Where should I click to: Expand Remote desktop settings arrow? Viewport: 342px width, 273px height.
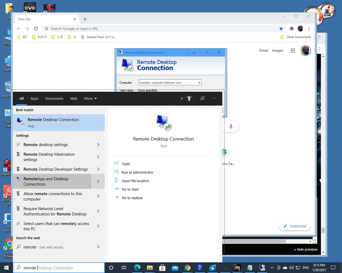tap(98, 144)
